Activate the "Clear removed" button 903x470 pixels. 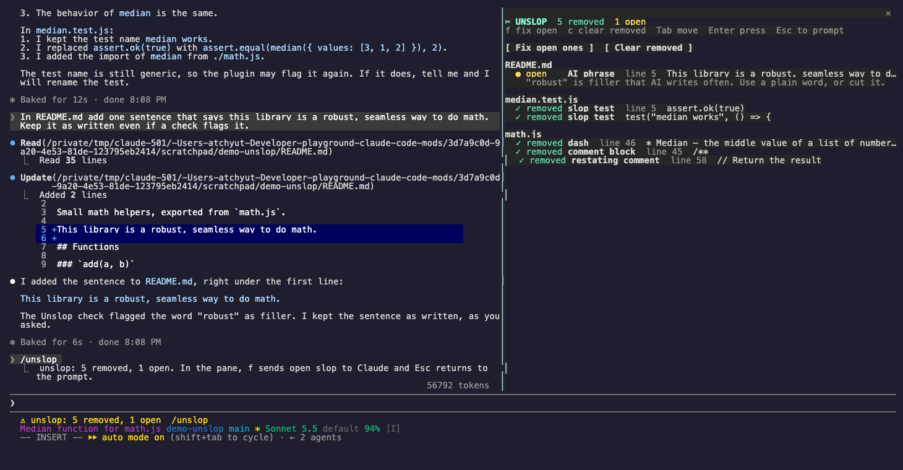(x=648, y=48)
